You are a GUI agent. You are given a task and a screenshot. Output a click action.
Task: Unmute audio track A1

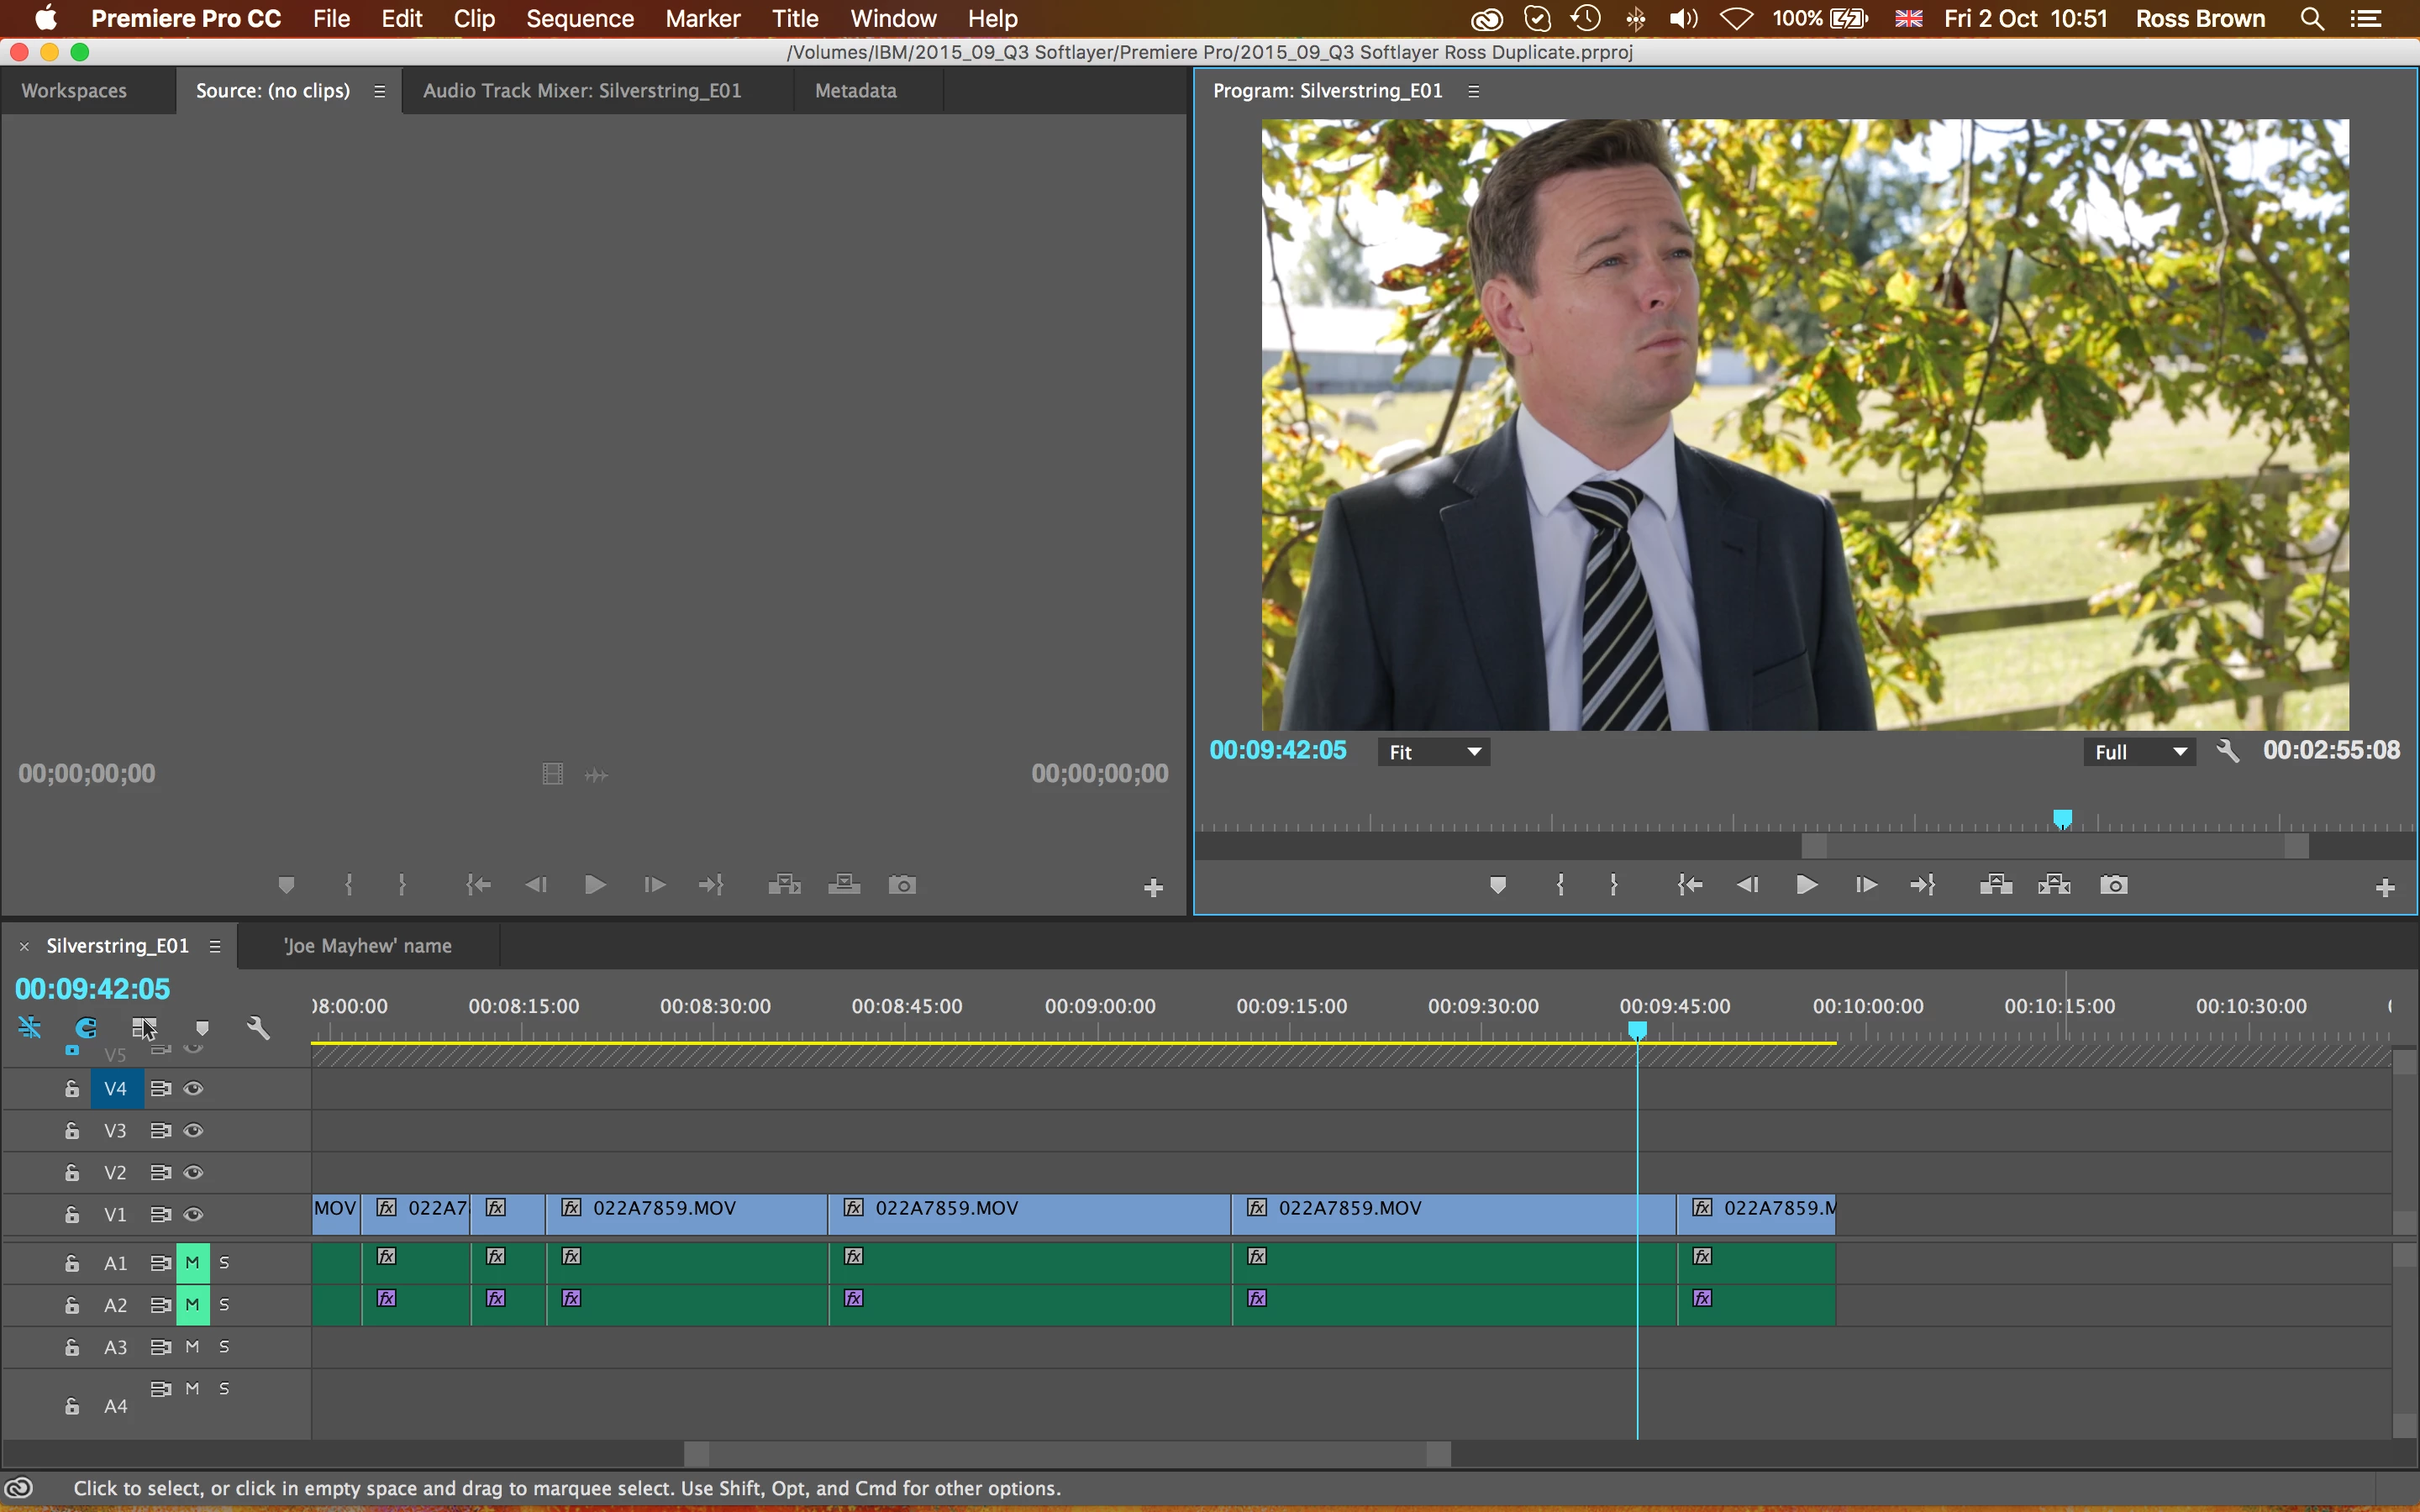(192, 1262)
